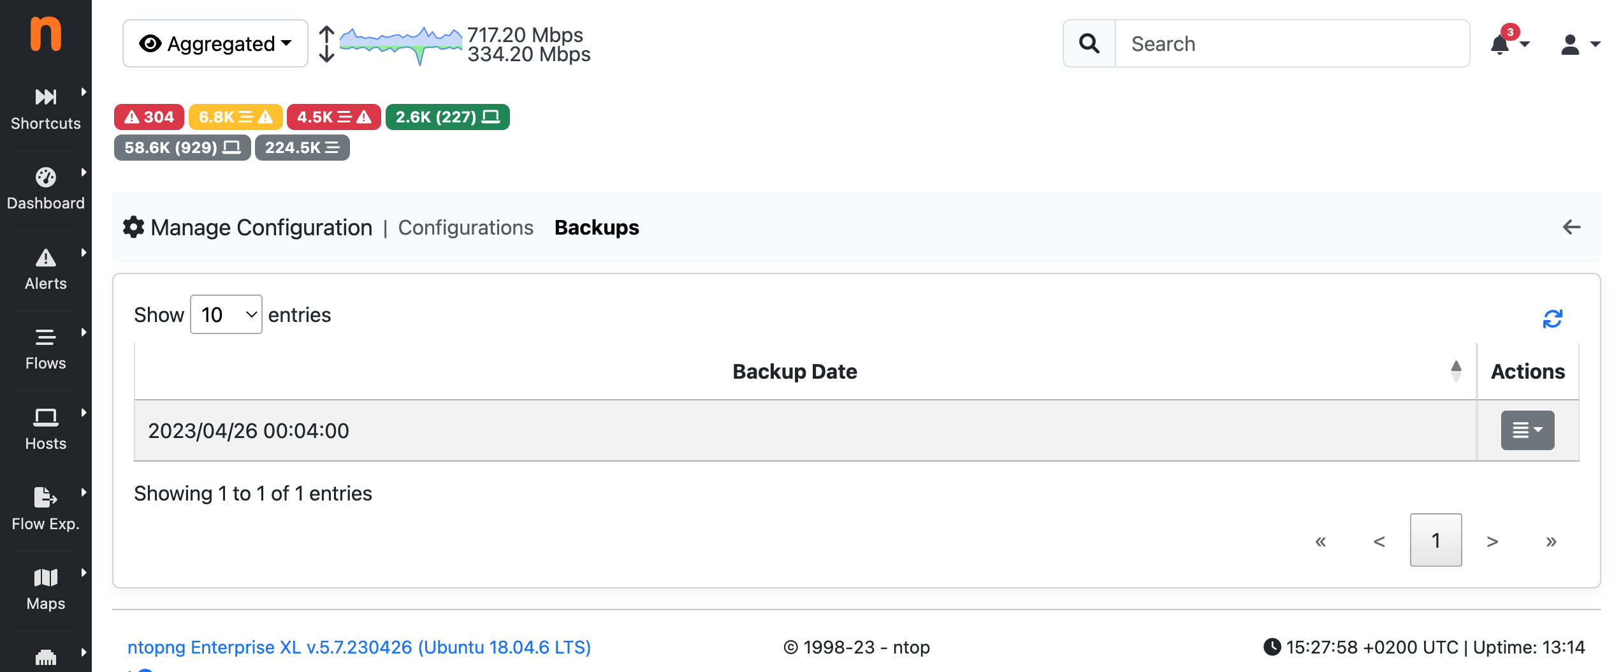Viewport: 1614px width, 672px height.
Task: Switch to the Backups tab
Action: [x=597, y=228]
